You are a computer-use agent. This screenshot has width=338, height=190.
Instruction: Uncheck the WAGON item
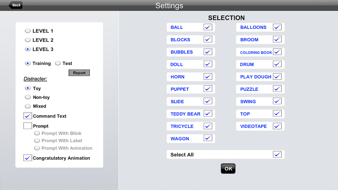point(208,138)
